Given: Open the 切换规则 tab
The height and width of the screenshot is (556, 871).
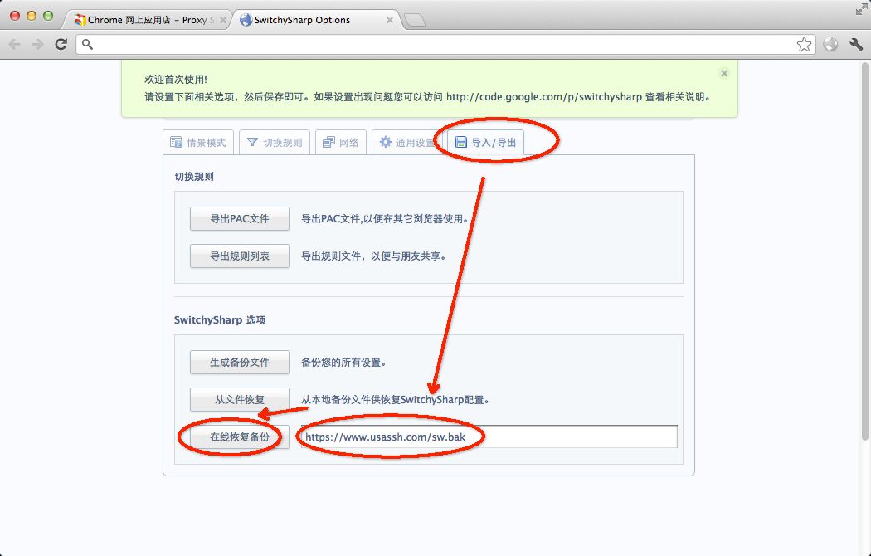Looking at the screenshot, I should [x=275, y=143].
